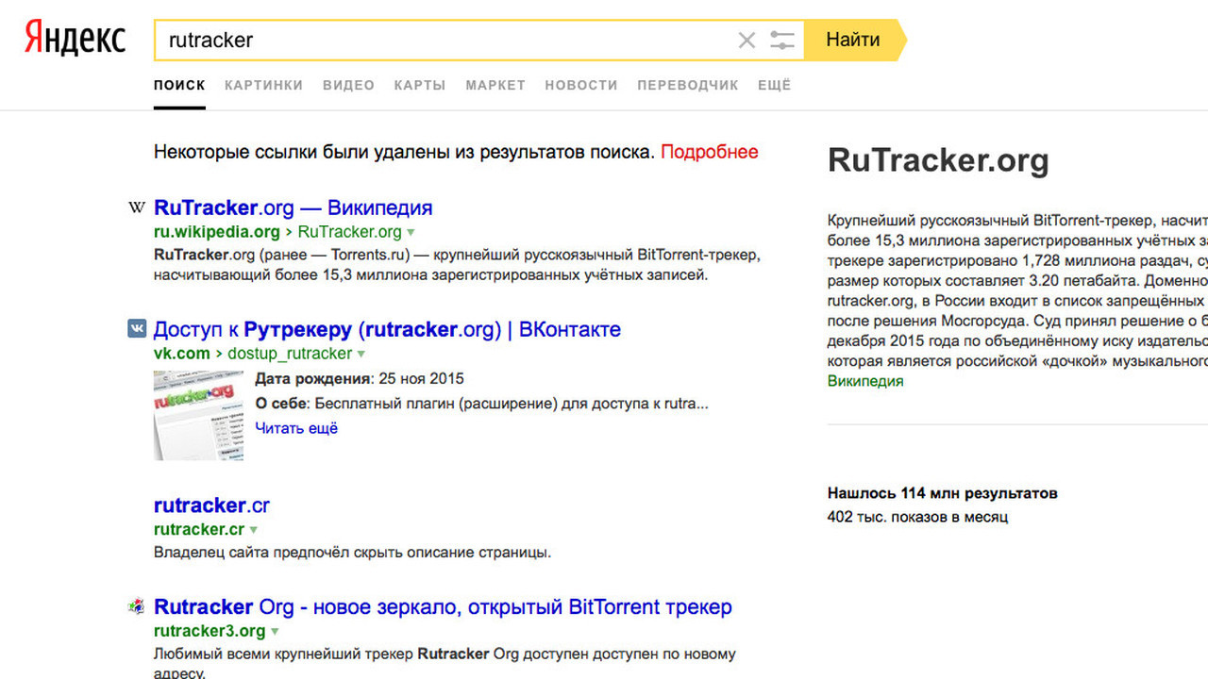Open Подробнее link about removed results
The width and height of the screenshot is (1208, 679).
710,152
